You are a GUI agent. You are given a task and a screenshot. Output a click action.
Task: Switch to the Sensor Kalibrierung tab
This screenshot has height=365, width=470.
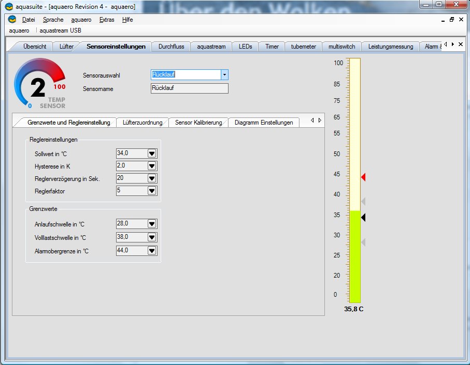tap(198, 123)
